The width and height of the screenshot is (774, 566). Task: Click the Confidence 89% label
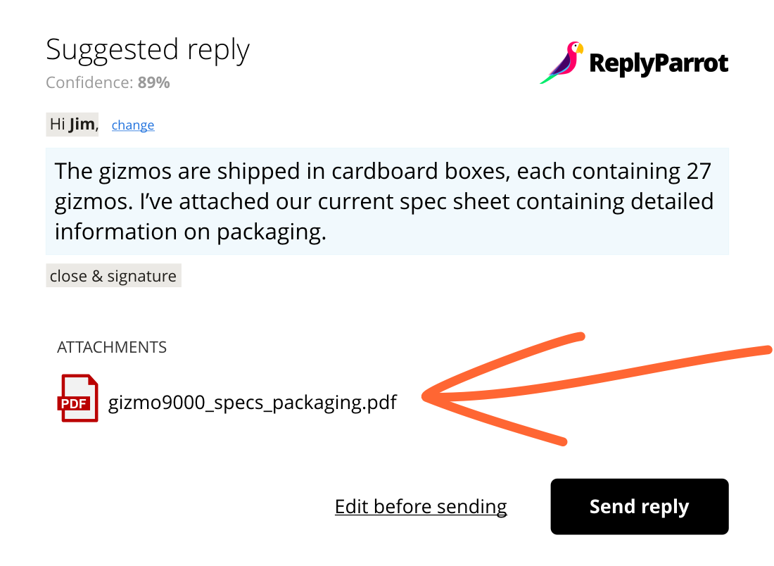(x=108, y=82)
